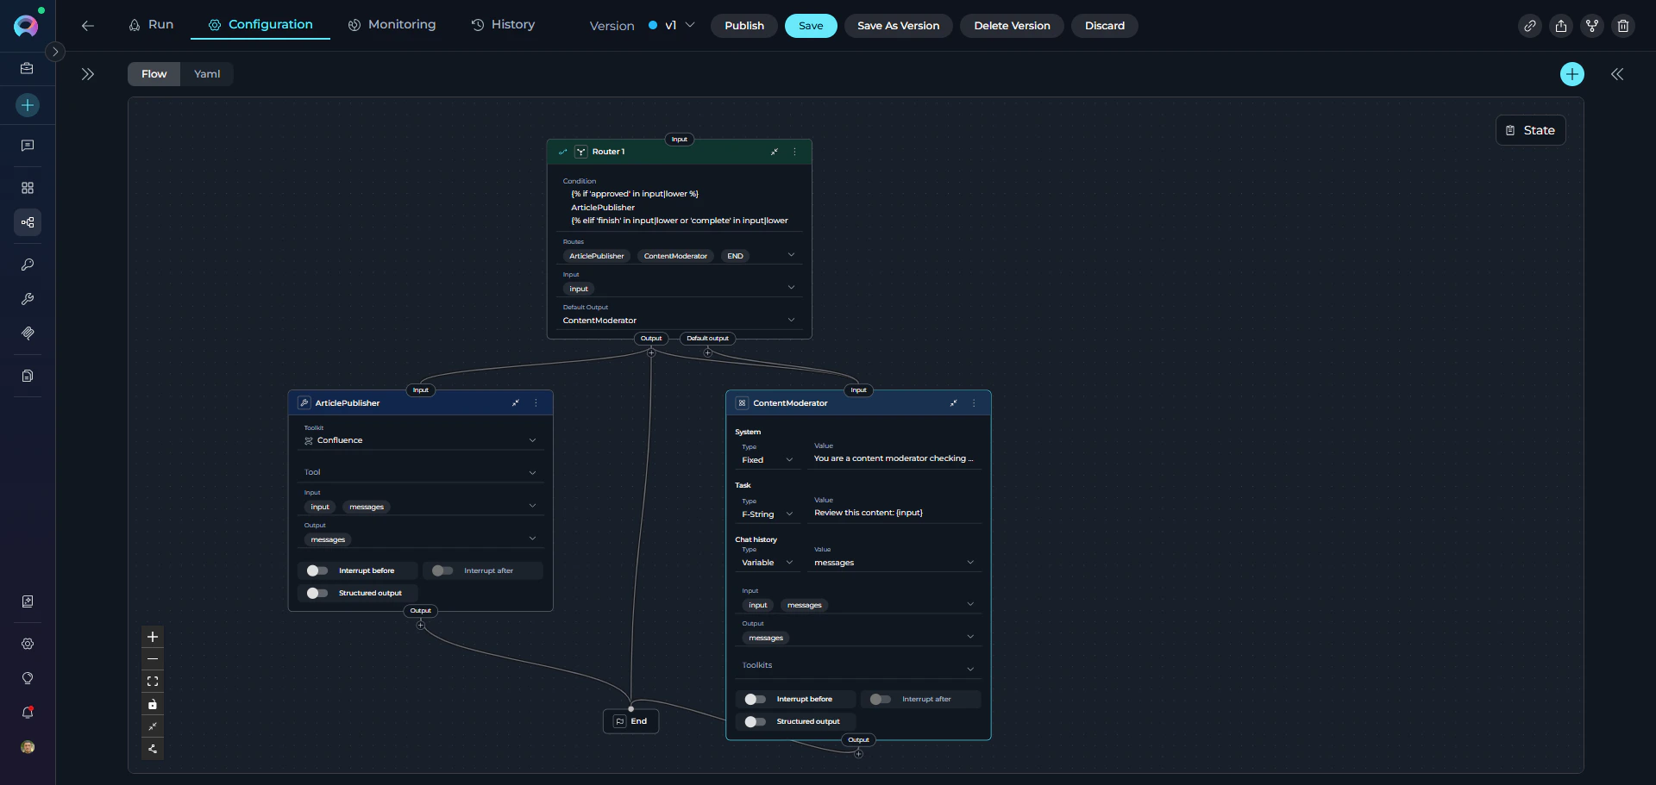The image size is (1656, 785).
Task: Click the Publish button
Action: [743, 26]
